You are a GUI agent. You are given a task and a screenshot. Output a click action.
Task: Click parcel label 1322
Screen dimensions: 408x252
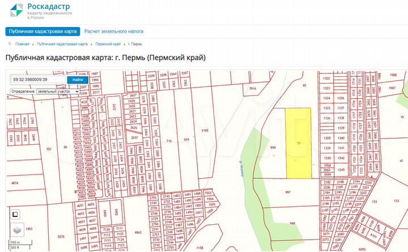(326, 78)
